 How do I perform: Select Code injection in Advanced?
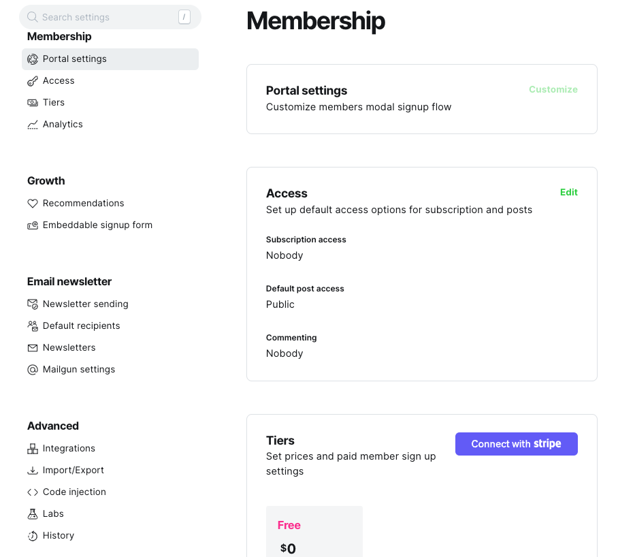(74, 492)
